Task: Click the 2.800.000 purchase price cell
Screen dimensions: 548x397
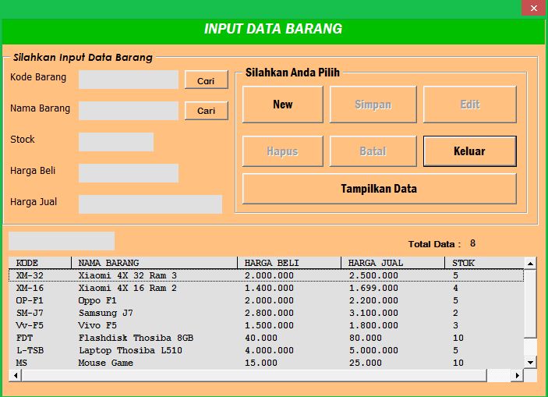Action: pyautogui.click(x=269, y=313)
